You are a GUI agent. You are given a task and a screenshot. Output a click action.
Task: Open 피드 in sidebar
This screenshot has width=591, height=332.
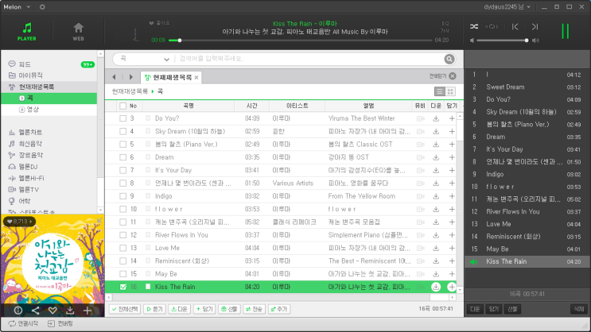(x=25, y=64)
